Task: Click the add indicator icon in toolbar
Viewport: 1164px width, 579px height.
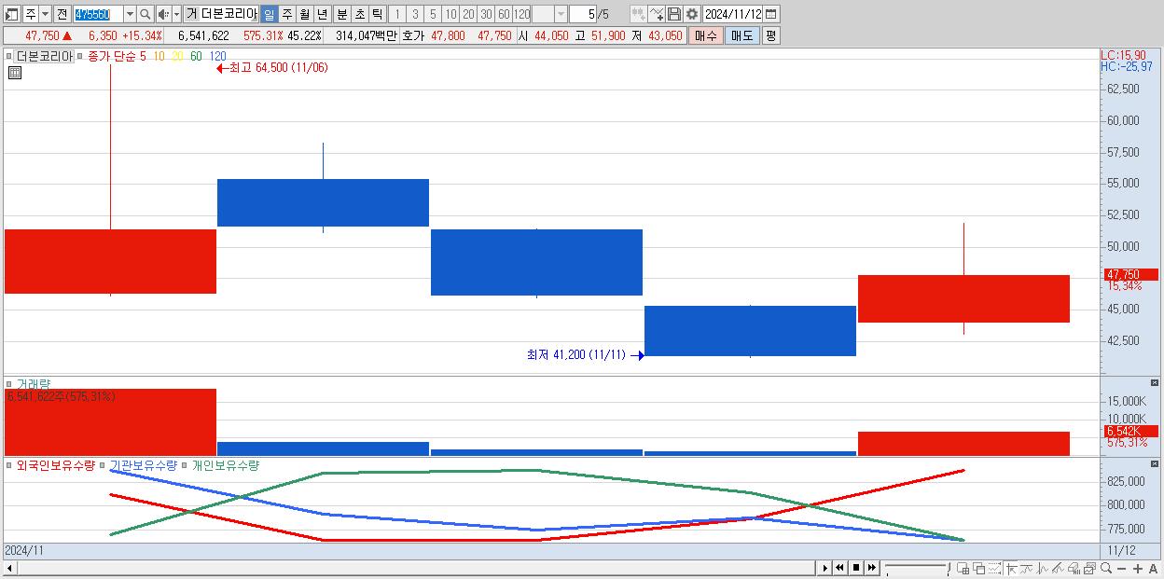Action: (638, 14)
